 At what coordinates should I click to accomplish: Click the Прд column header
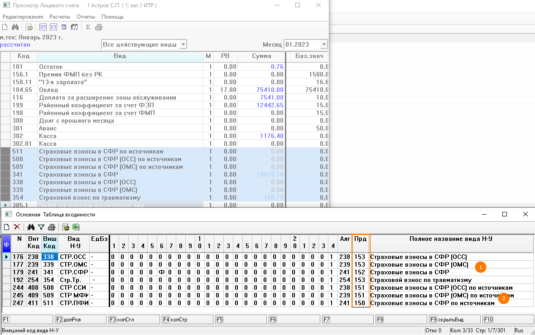coord(361,239)
